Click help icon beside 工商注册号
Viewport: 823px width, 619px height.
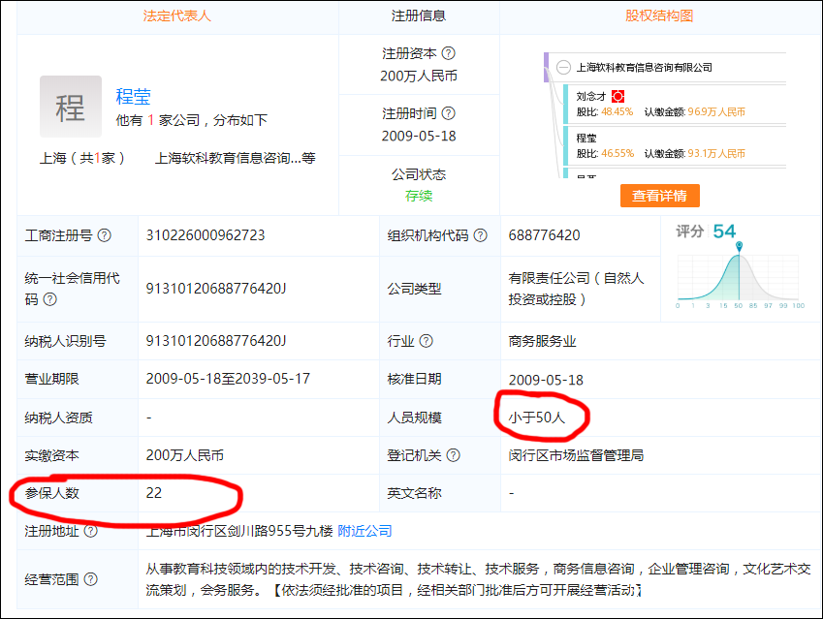tap(105, 235)
